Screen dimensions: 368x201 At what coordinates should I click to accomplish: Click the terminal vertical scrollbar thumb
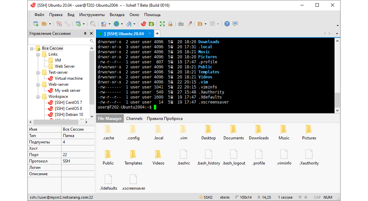click(337, 100)
